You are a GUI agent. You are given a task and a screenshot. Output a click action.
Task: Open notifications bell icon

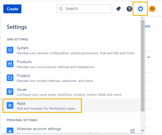pos(118,9)
